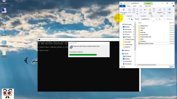The image size is (177, 99).
Task: Select 3D Objects under Quick access
Action: pos(128,37)
